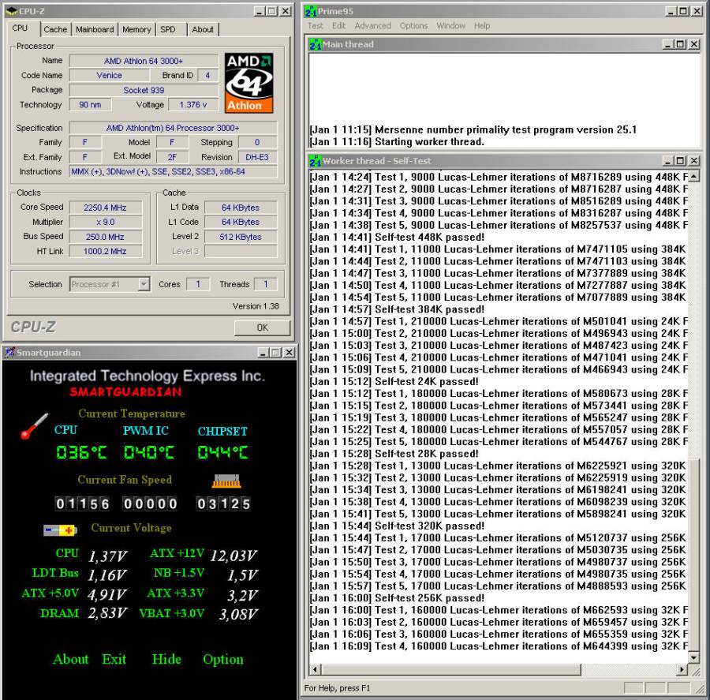This screenshot has height=700, width=710.
Task: Click the DRAM voltage reading 2,83V
Action: pyautogui.click(x=107, y=613)
